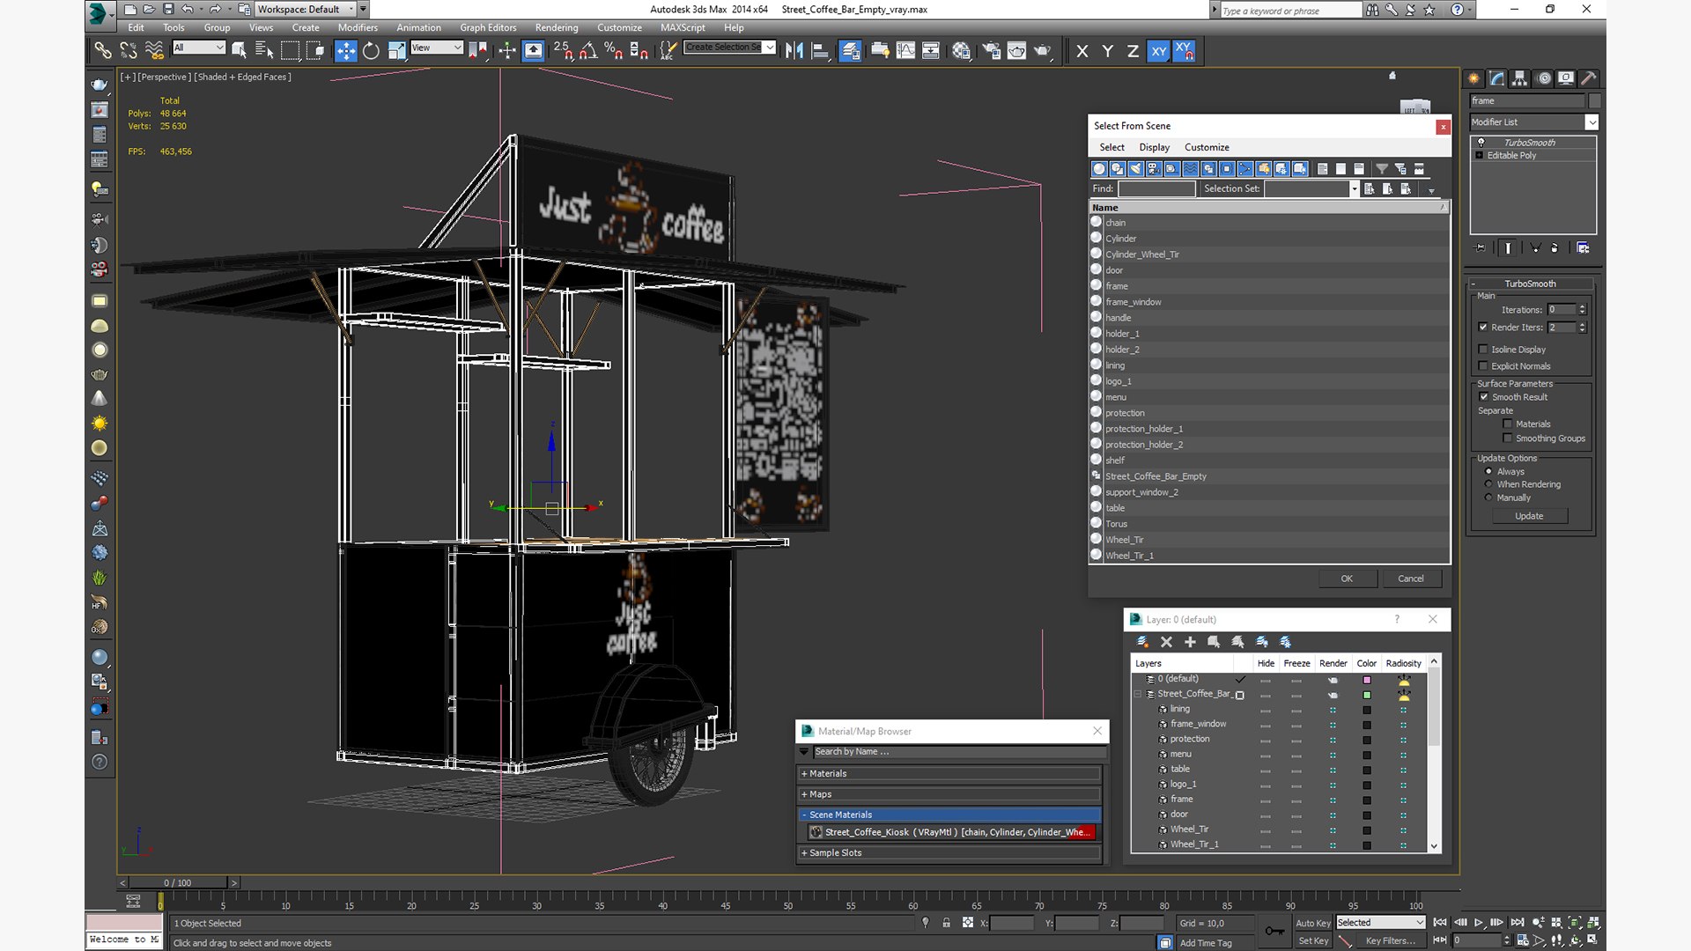This screenshot has height=951, width=1691.
Task: Open the Selection Set dropdown arrow
Action: (1354, 189)
